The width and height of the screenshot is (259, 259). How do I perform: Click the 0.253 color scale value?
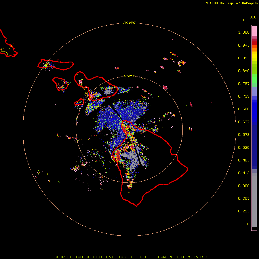244,211
